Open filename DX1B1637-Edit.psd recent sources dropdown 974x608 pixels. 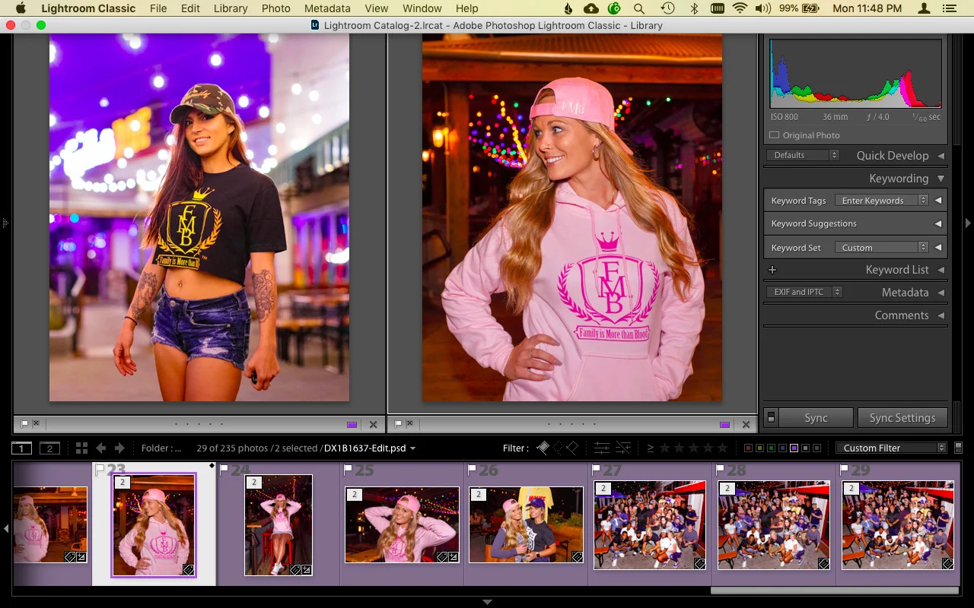pyautogui.click(x=370, y=448)
